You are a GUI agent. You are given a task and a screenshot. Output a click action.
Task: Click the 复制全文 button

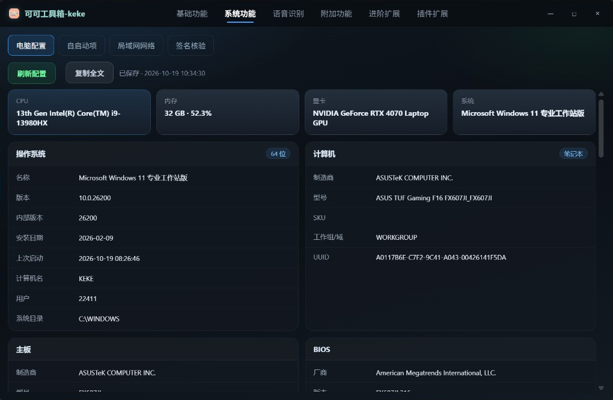pyautogui.click(x=90, y=73)
